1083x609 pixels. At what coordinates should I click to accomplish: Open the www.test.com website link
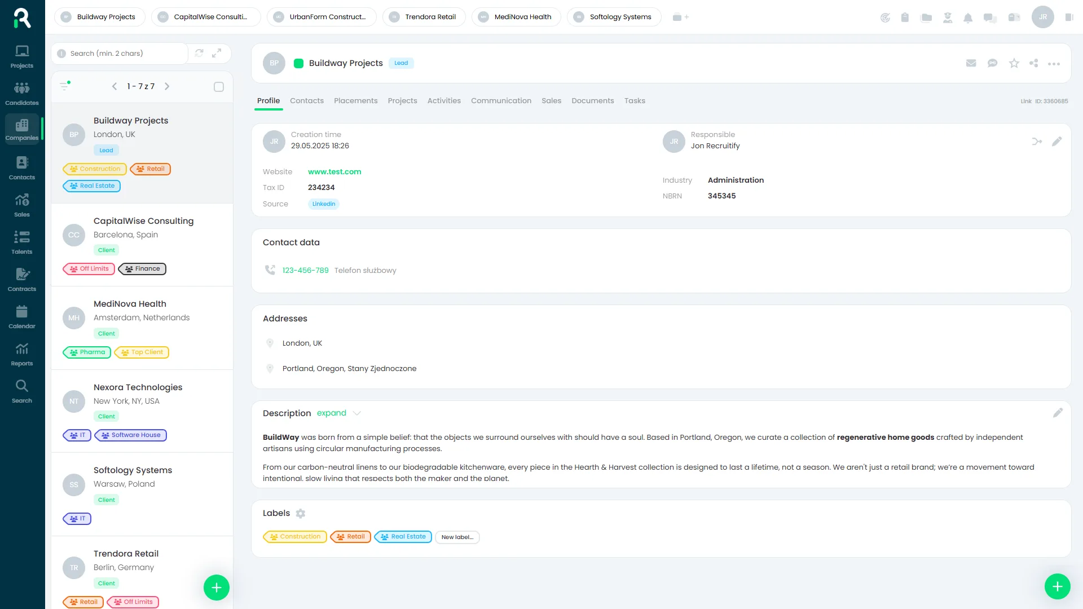(334, 171)
